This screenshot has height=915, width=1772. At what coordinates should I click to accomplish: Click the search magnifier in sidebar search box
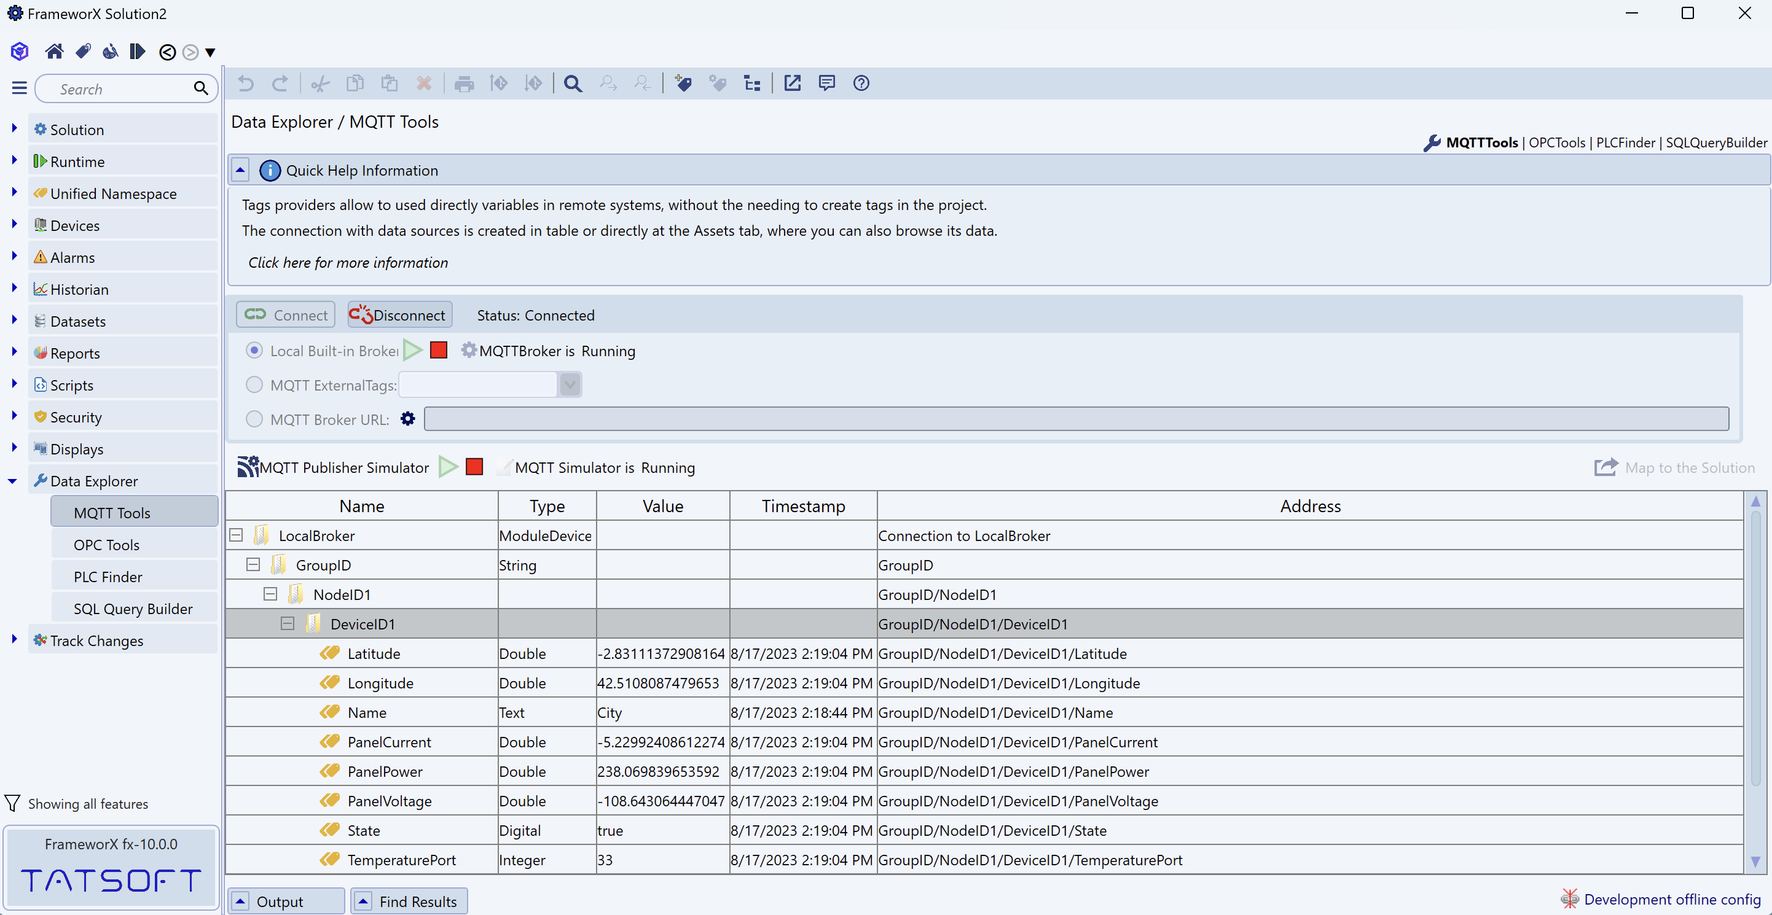point(201,88)
